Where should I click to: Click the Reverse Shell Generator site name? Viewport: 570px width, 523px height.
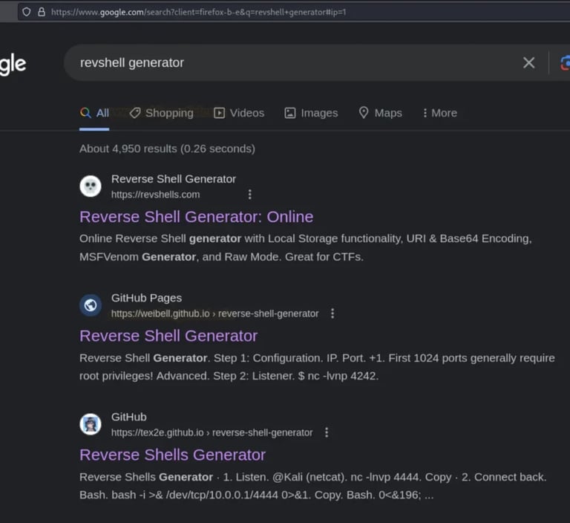coord(174,179)
